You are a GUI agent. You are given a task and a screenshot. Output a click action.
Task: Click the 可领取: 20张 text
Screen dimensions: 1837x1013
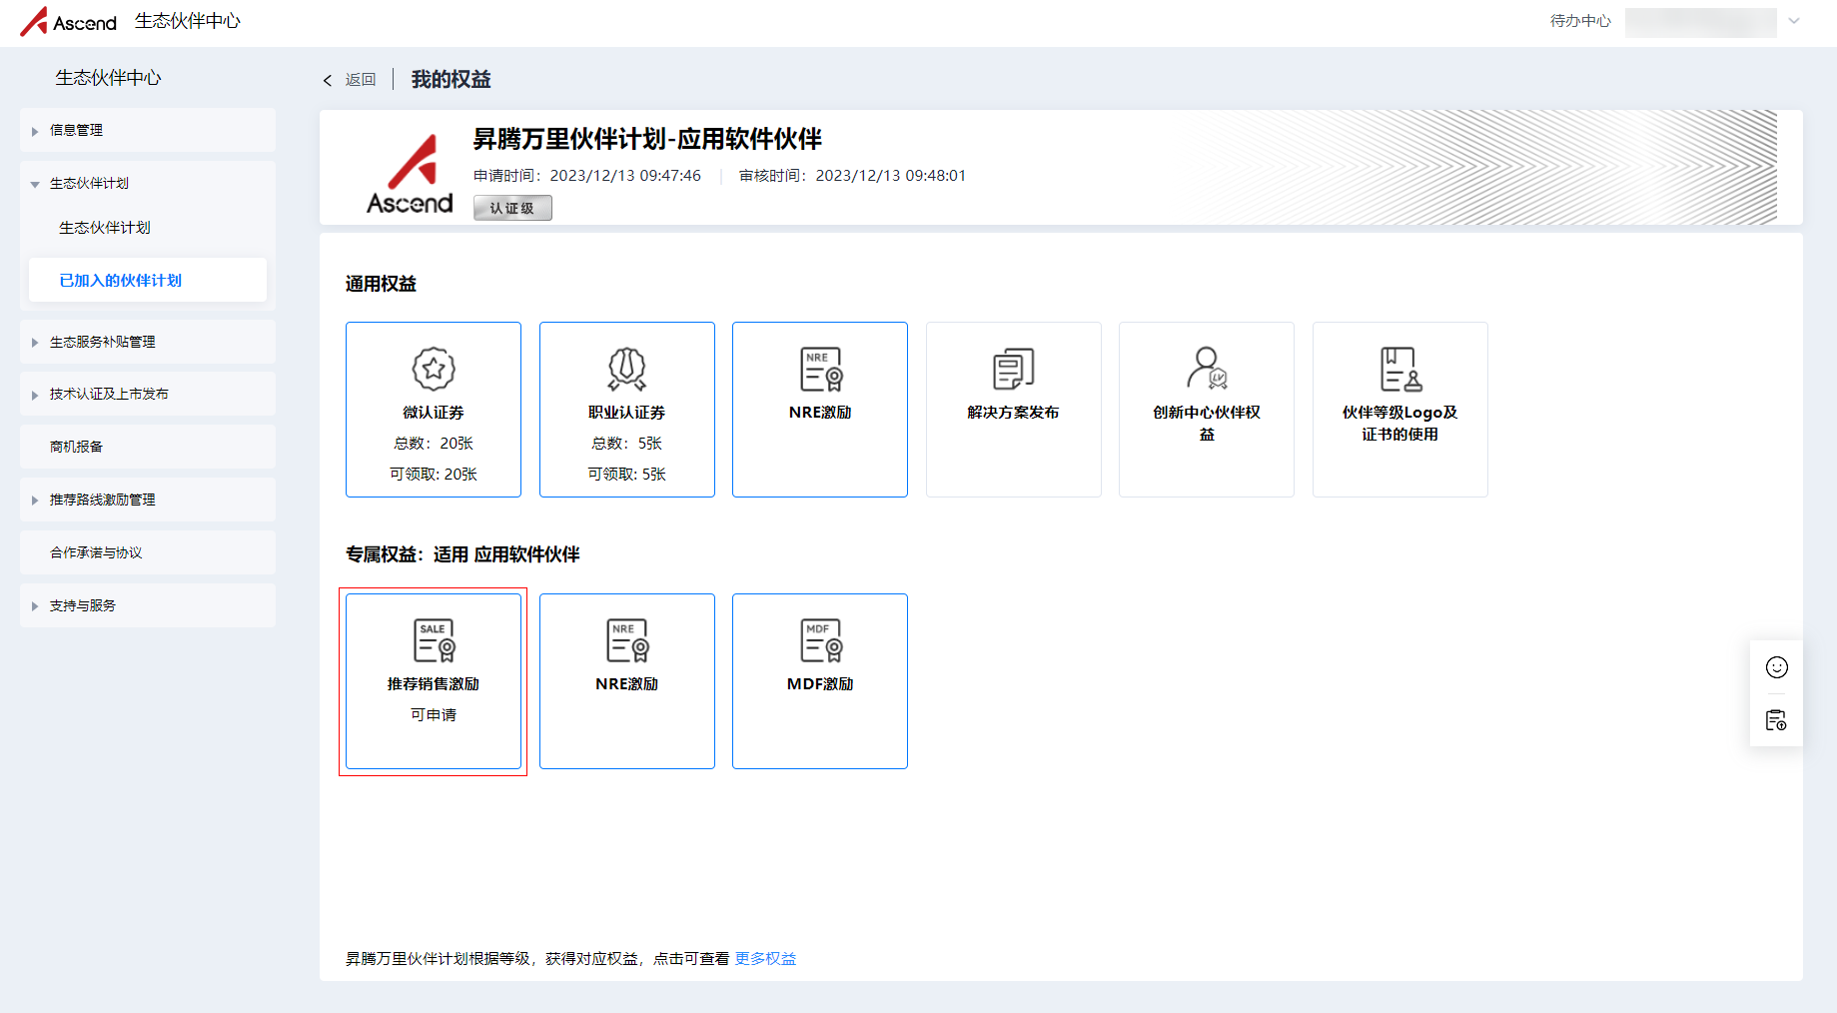434,474
